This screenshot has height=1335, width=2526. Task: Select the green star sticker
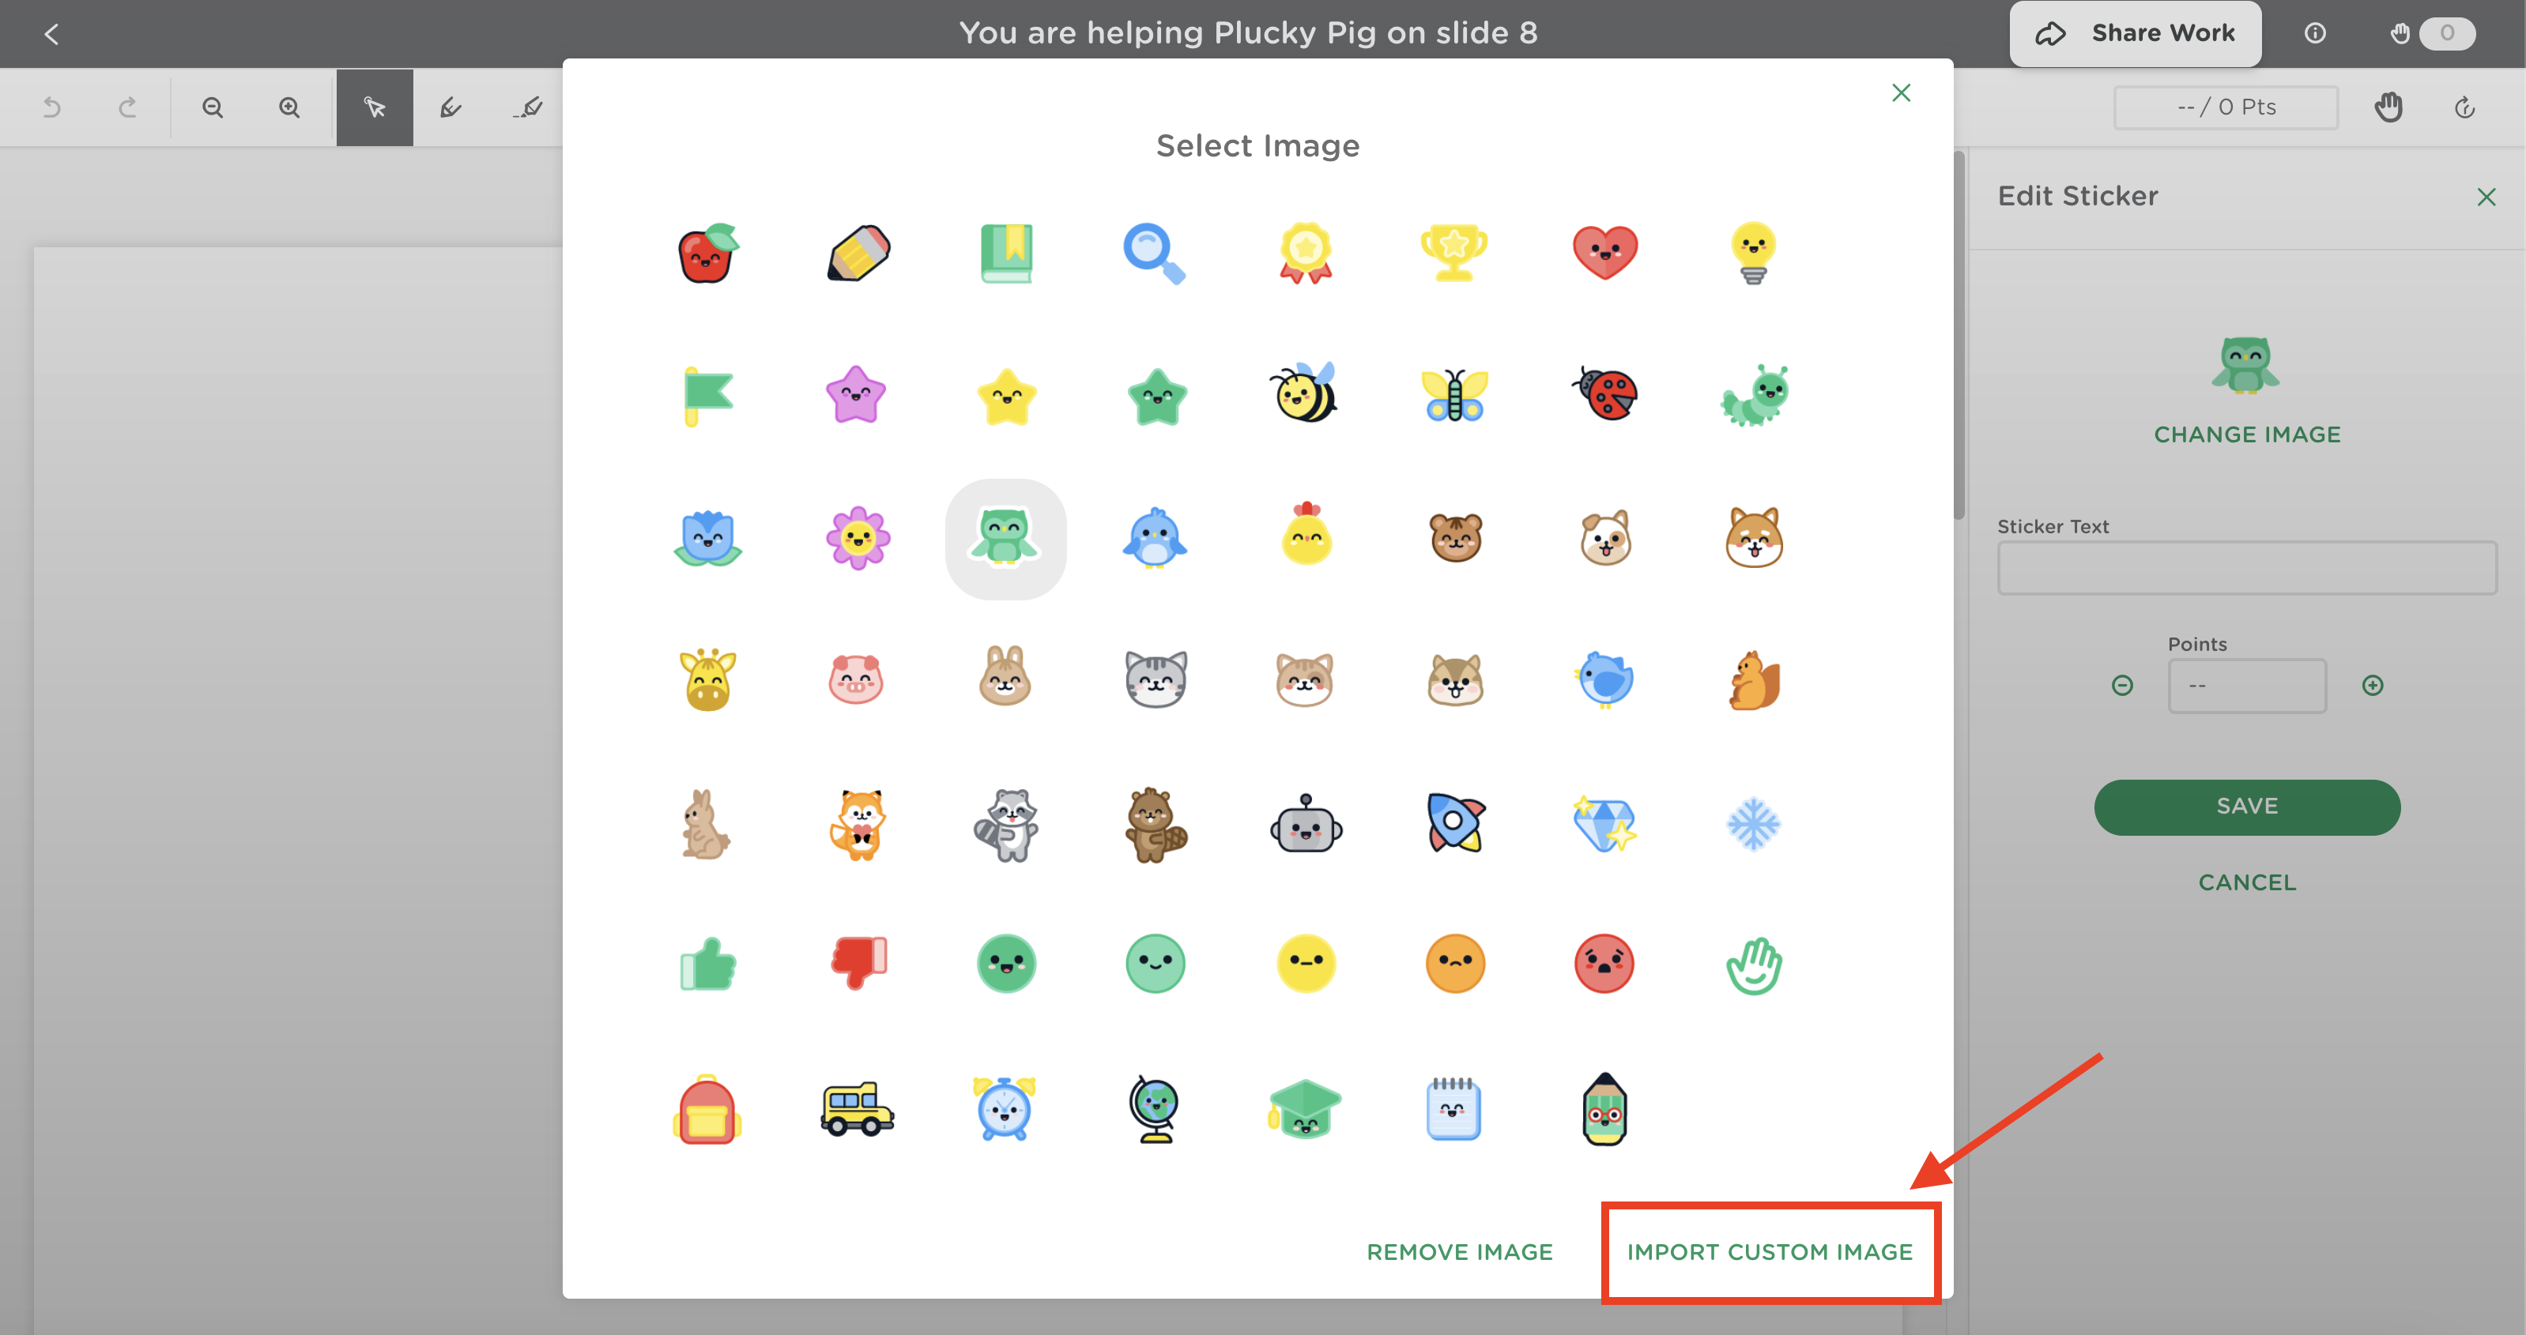[x=1157, y=396]
